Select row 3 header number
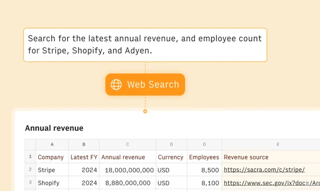This screenshot has width=320, height=191. point(30,182)
